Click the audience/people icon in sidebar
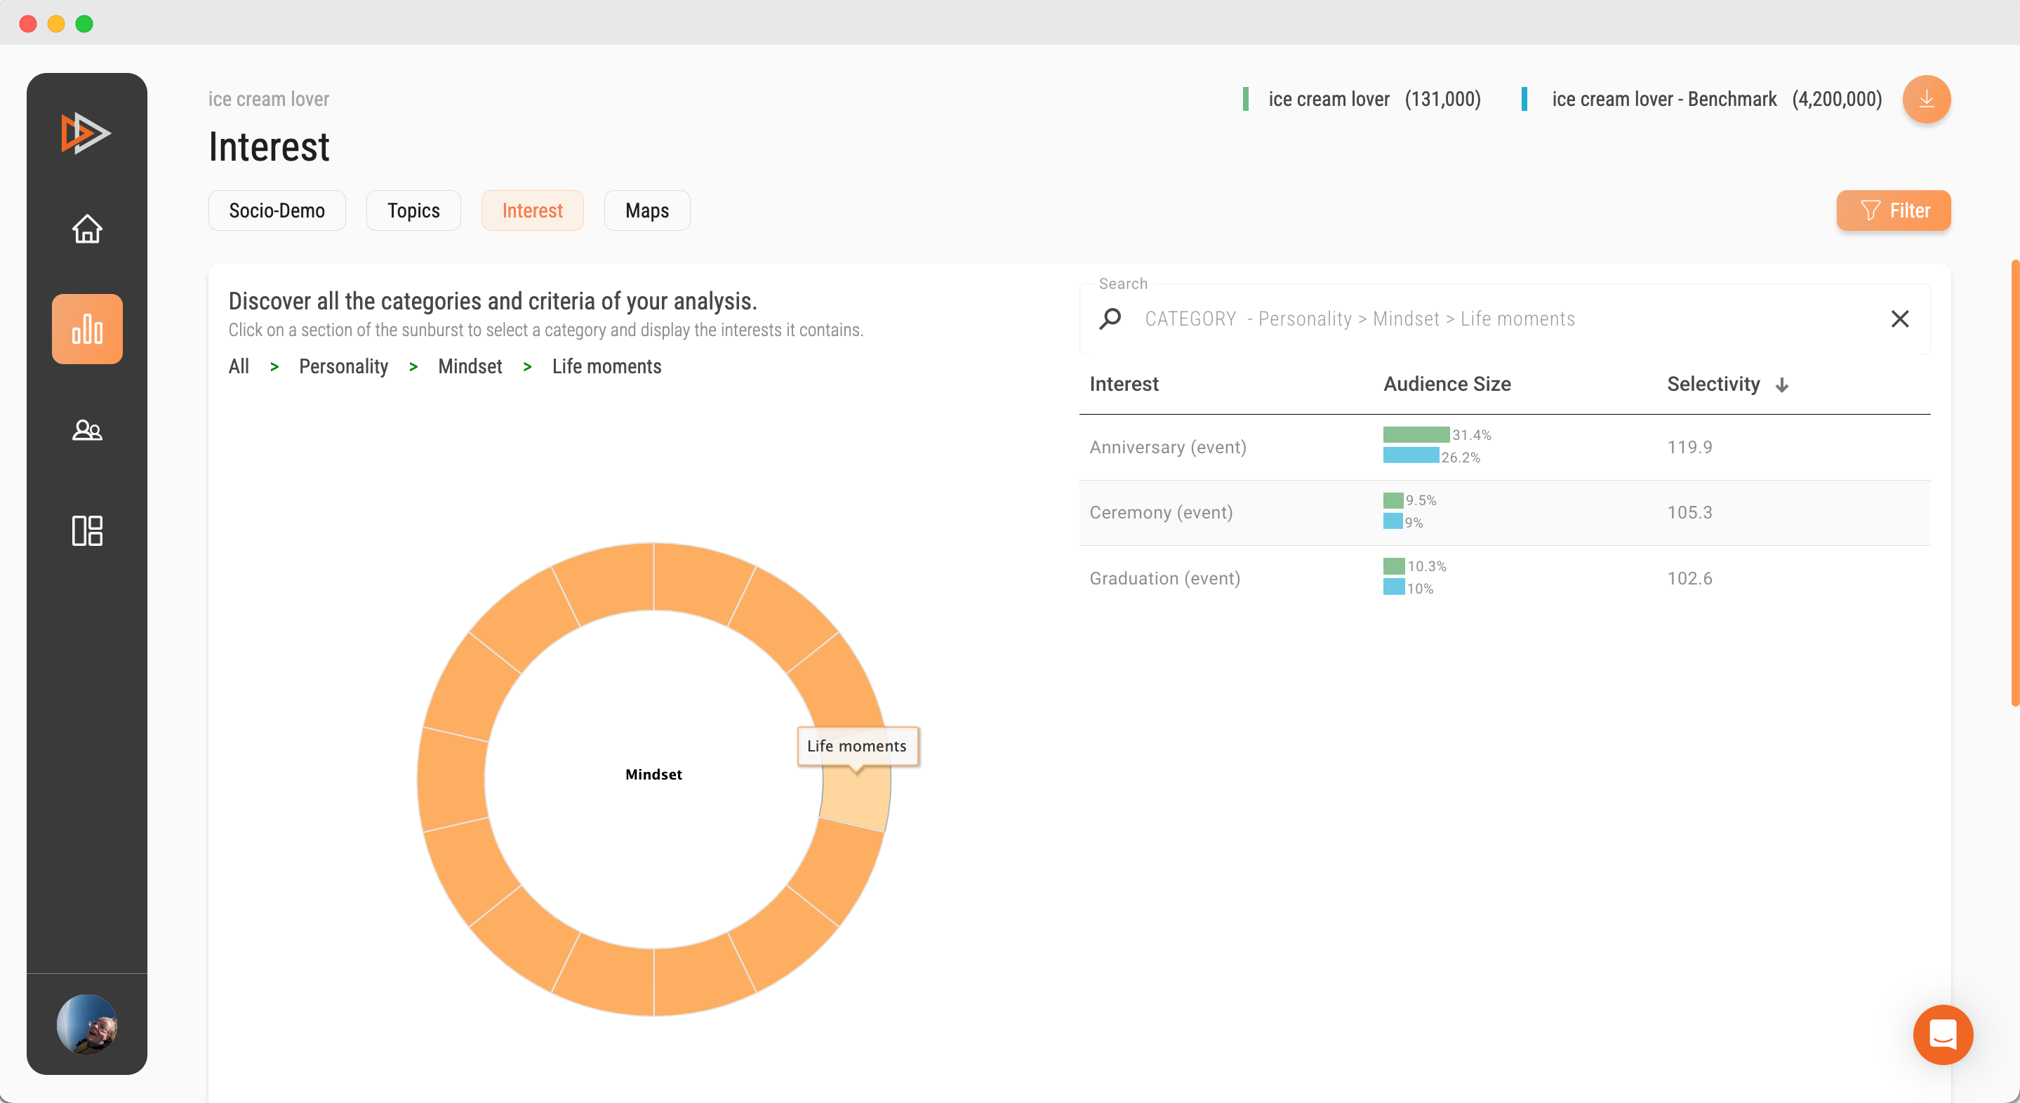Viewport: 2020px width, 1103px height. [86, 431]
